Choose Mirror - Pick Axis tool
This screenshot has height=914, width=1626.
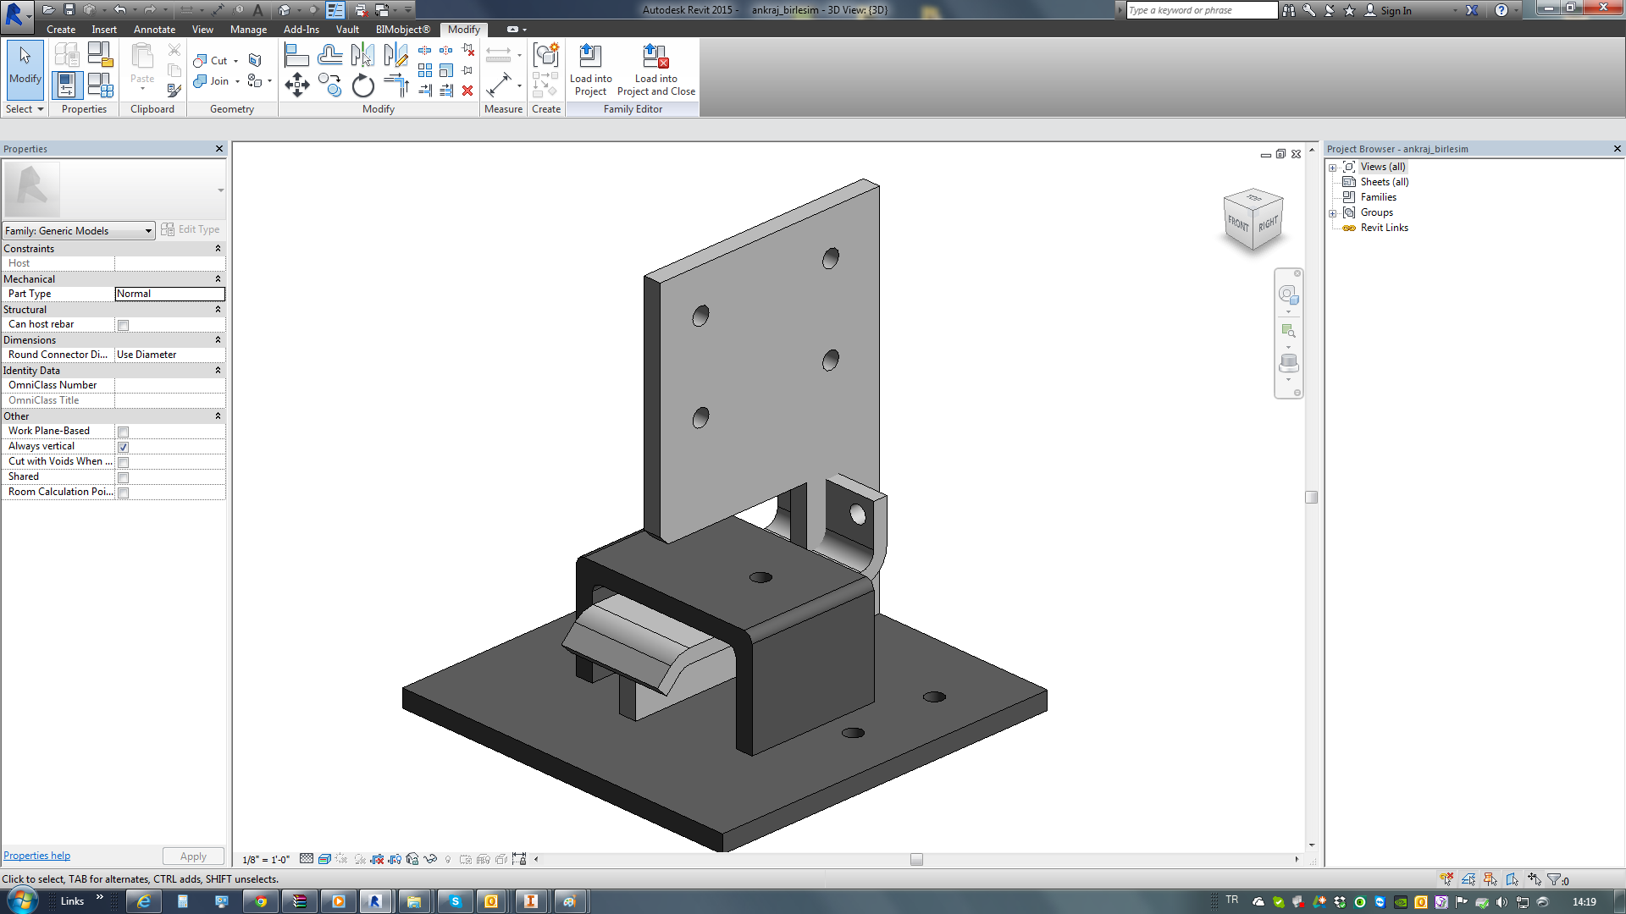coord(362,57)
